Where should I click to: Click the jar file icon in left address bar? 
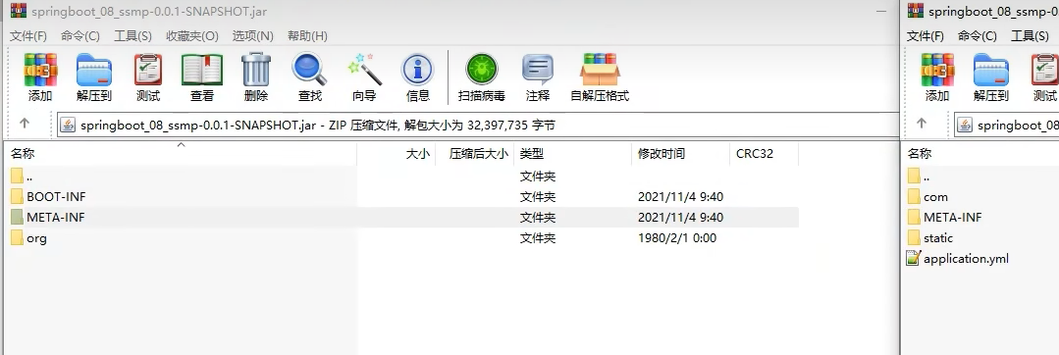click(68, 125)
